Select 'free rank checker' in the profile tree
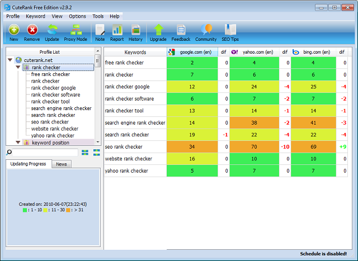Viewport: 358px width, 261px height. pyautogui.click(x=50, y=74)
